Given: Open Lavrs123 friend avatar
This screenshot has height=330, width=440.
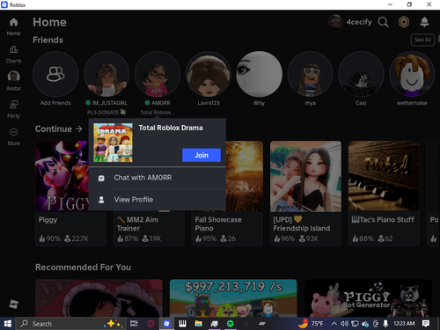Looking at the screenshot, I should [x=209, y=74].
